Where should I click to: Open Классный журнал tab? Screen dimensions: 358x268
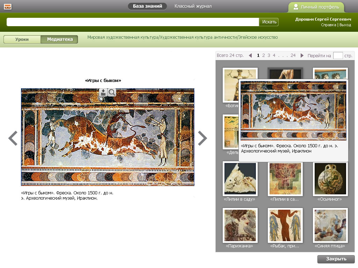point(193,6)
